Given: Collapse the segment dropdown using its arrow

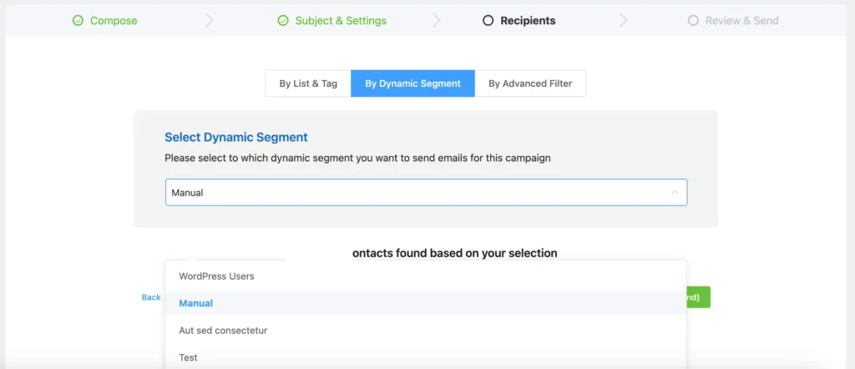Looking at the screenshot, I should 674,193.
